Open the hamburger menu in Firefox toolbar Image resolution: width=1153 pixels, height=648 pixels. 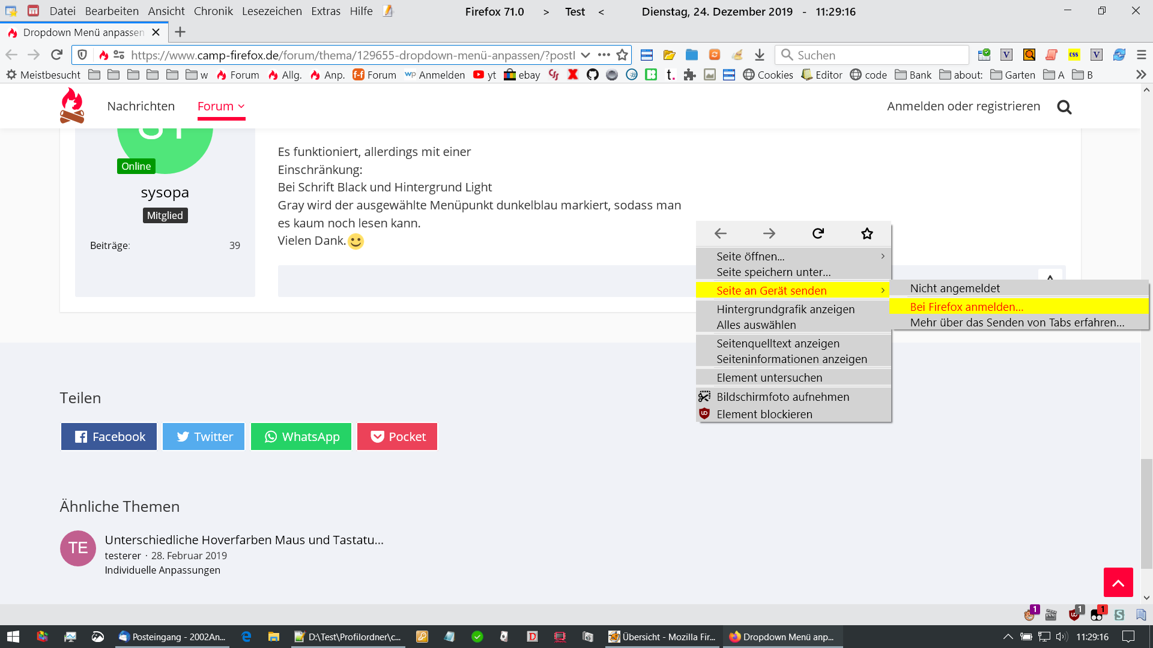1142,55
